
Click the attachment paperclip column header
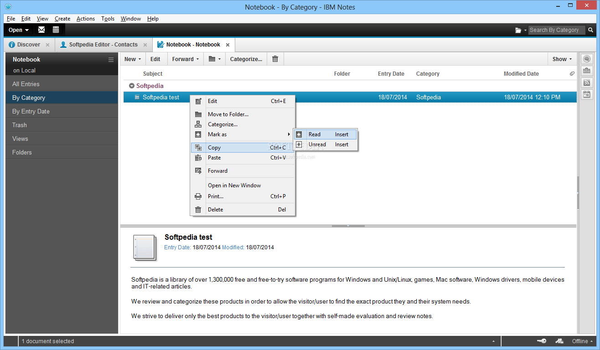tap(572, 73)
